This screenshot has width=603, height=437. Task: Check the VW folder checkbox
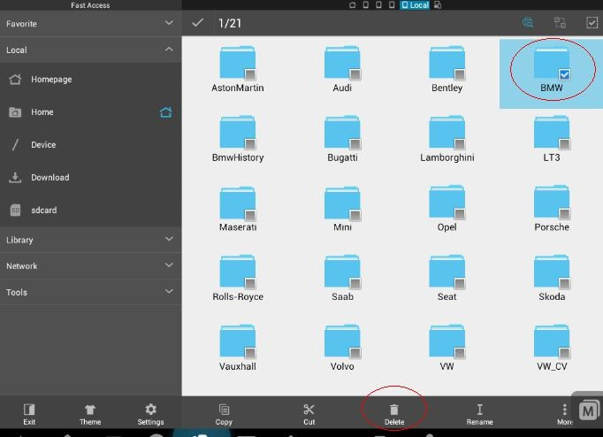coord(460,353)
